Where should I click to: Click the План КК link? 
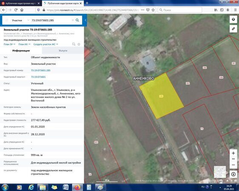tap(24, 44)
